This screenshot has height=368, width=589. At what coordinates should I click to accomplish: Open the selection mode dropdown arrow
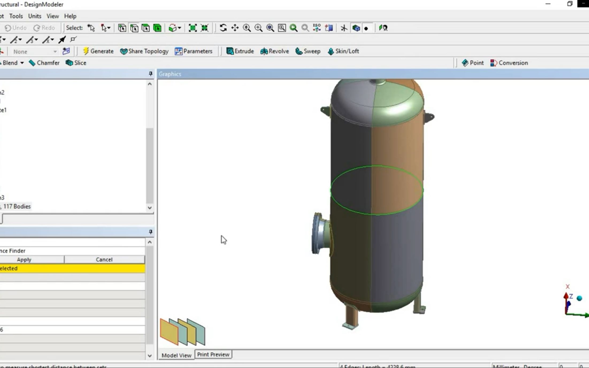[x=109, y=28]
